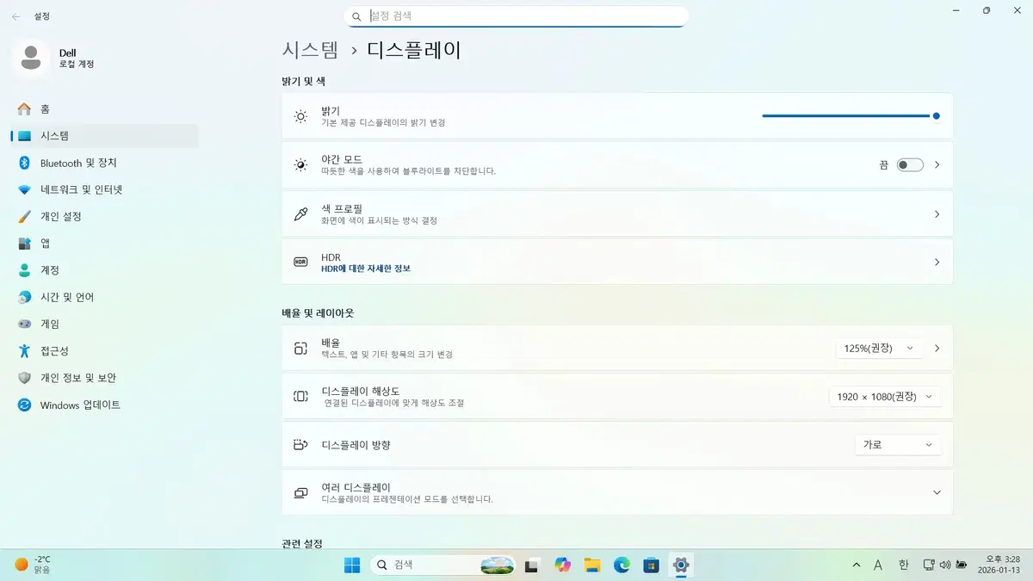Expand the 여러 디스플레이 section
The image size is (1033, 581).
pyautogui.click(x=937, y=491)
